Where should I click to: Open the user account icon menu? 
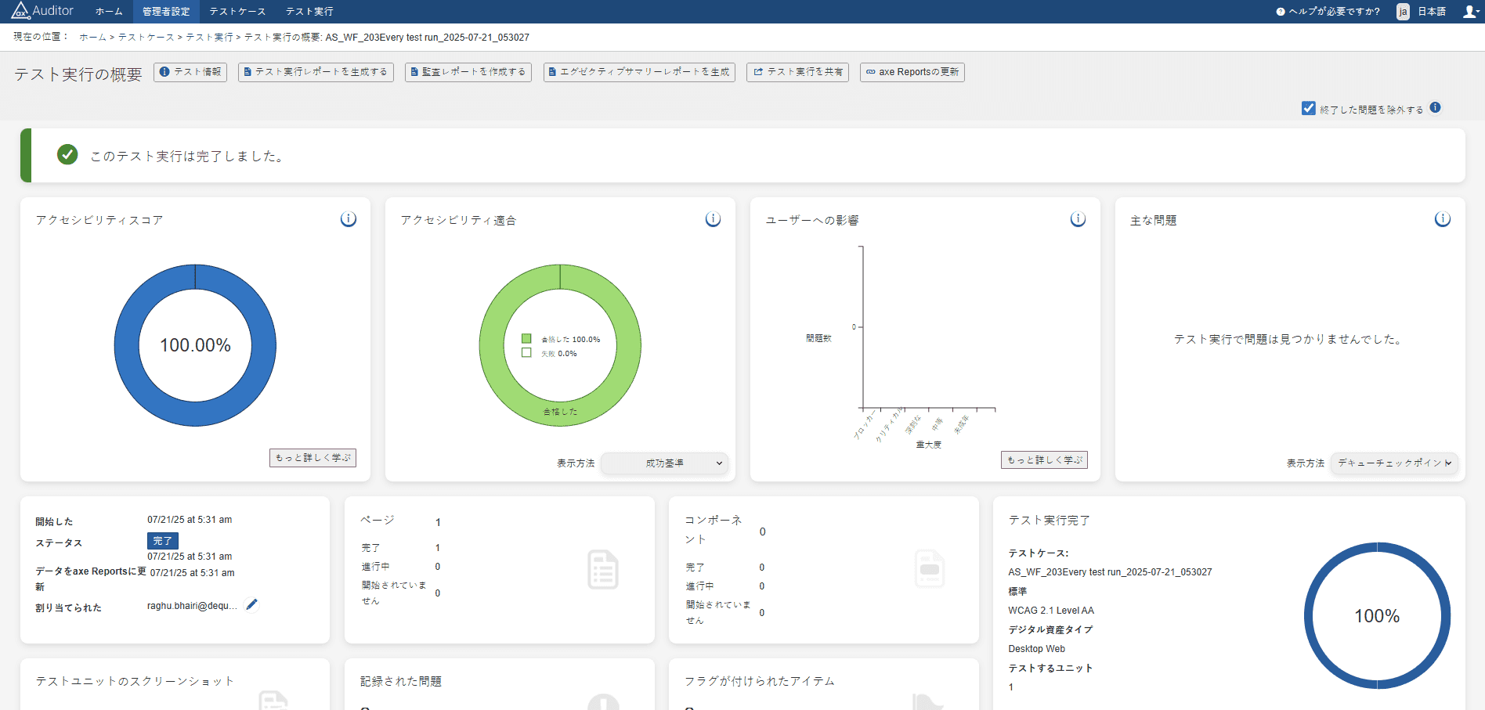point(1470,12)
